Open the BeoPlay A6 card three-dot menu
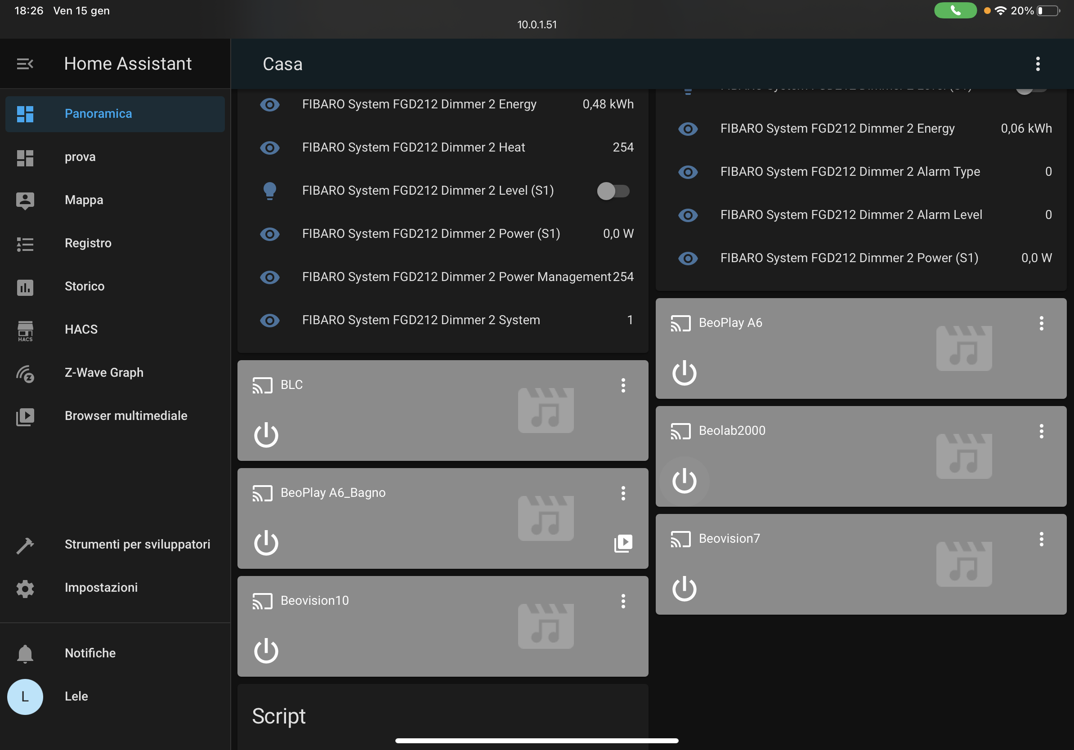 pos(1041,323)
